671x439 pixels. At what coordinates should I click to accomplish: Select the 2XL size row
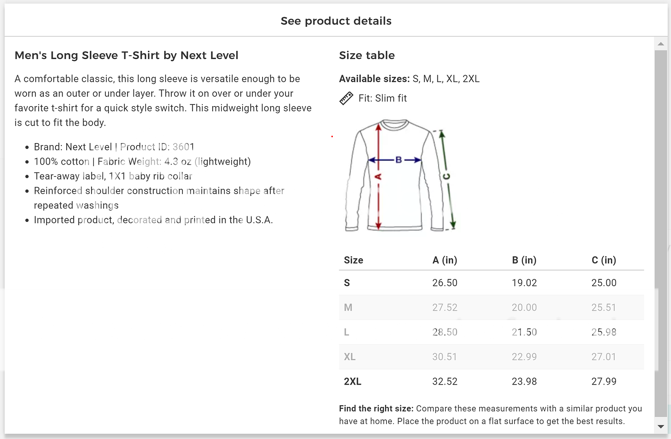491,382
